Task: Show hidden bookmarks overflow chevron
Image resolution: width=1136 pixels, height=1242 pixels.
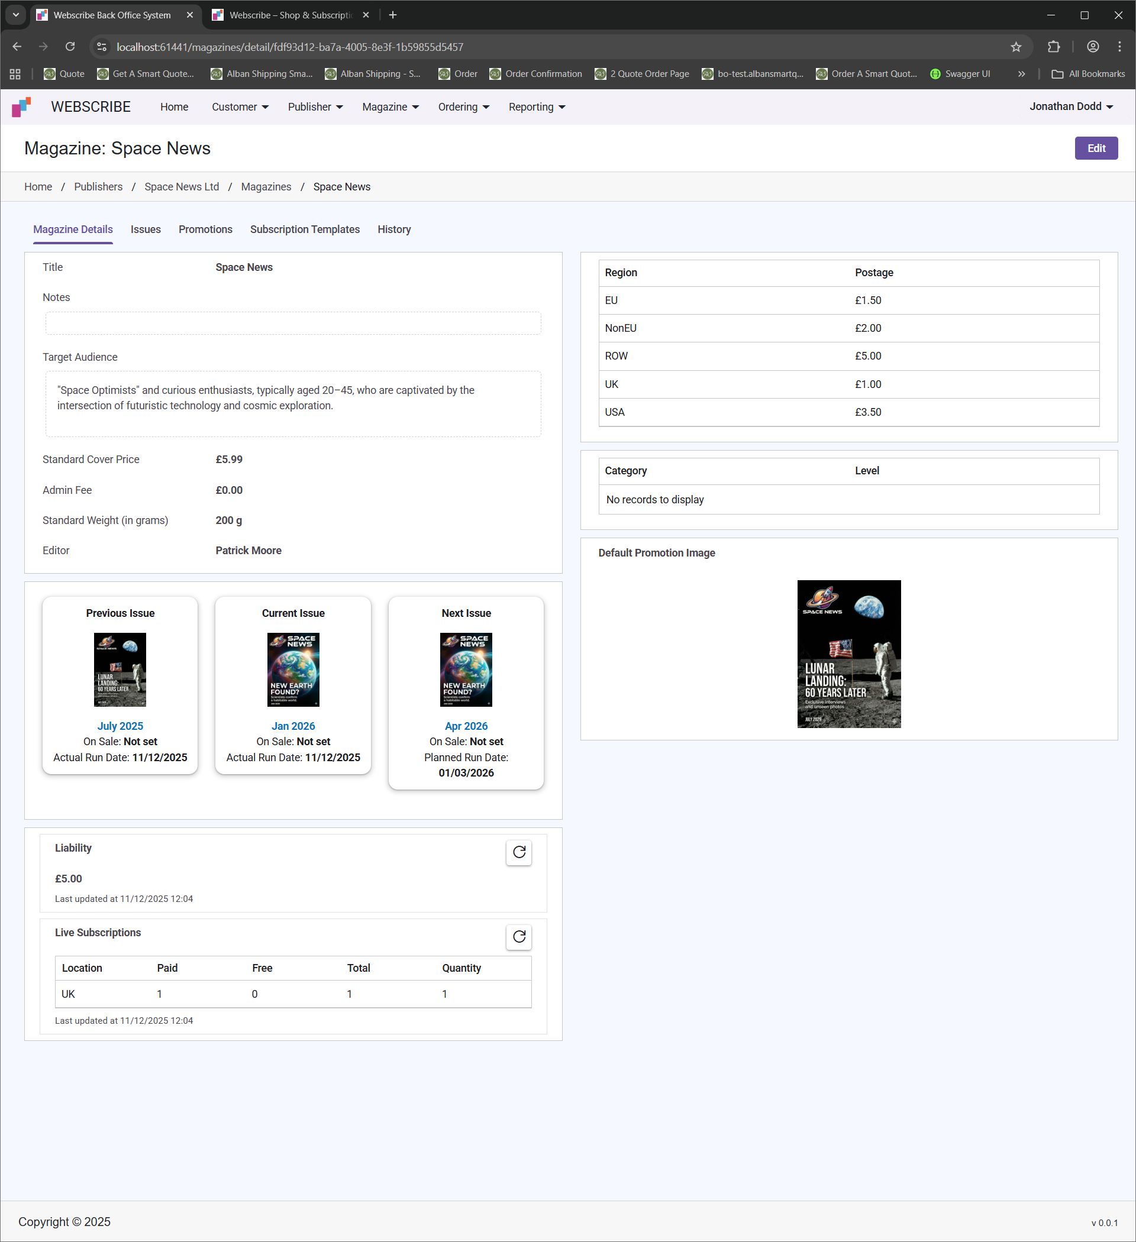Action: click(x=1021, y=74)
